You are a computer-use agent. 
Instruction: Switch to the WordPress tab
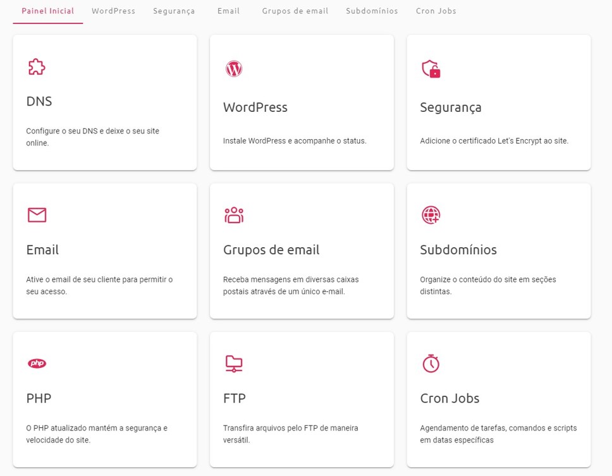[114, 11]
